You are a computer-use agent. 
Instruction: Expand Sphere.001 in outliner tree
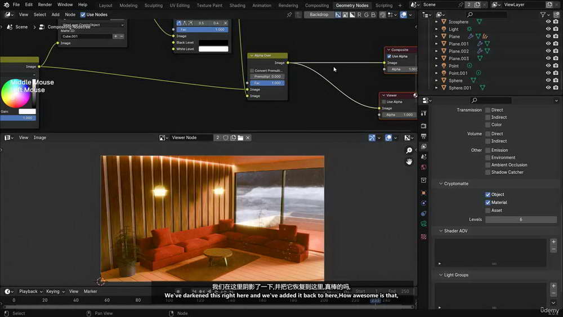(x=436, y=88)
